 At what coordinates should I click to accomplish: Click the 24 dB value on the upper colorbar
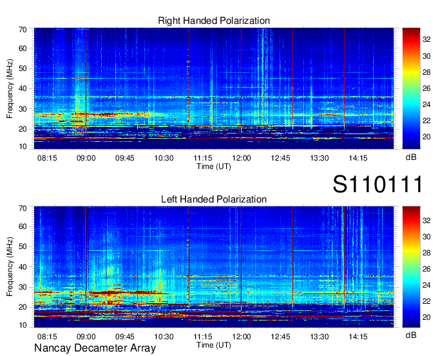click(x=426, y=104)
